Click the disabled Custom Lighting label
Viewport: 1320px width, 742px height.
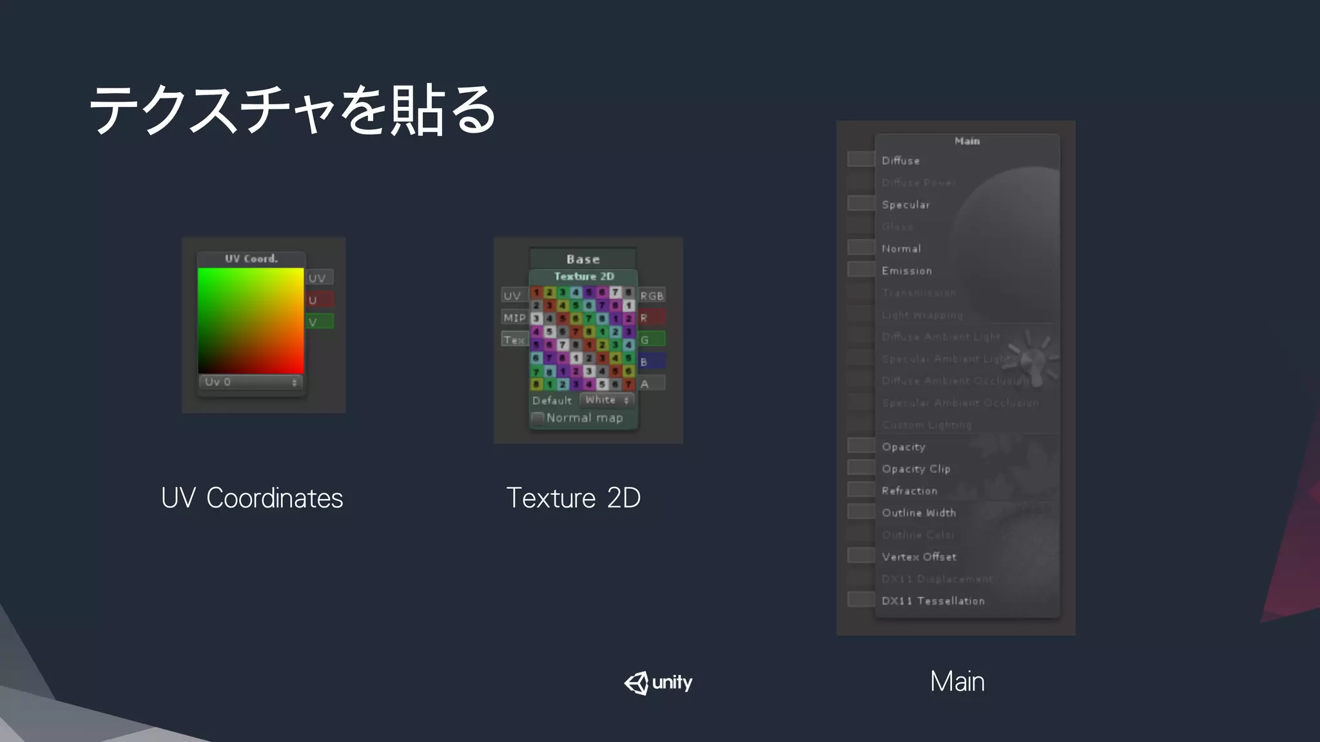point(926,425)
